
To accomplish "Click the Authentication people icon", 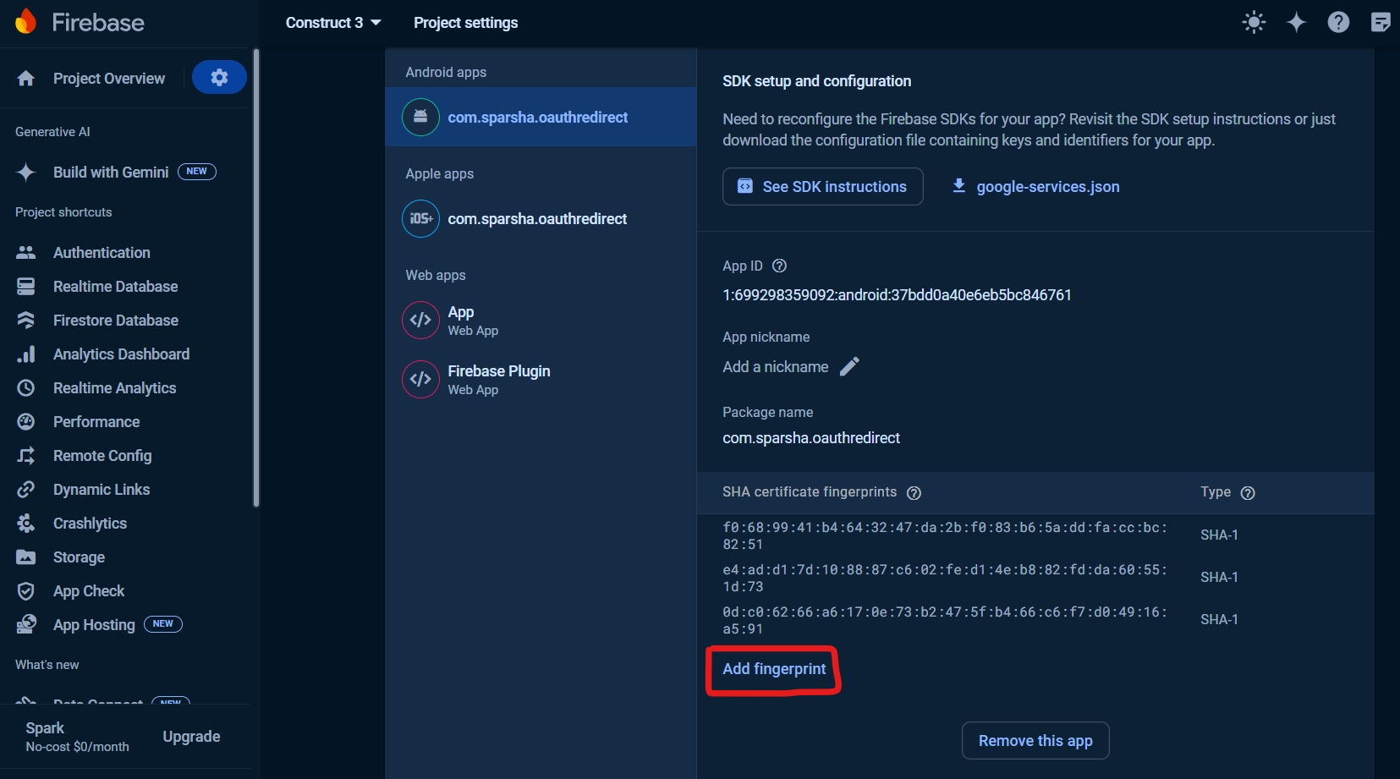I will point(26,253).
